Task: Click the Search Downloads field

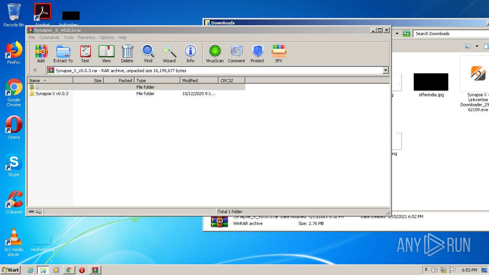Action: (x=451, y=34)
